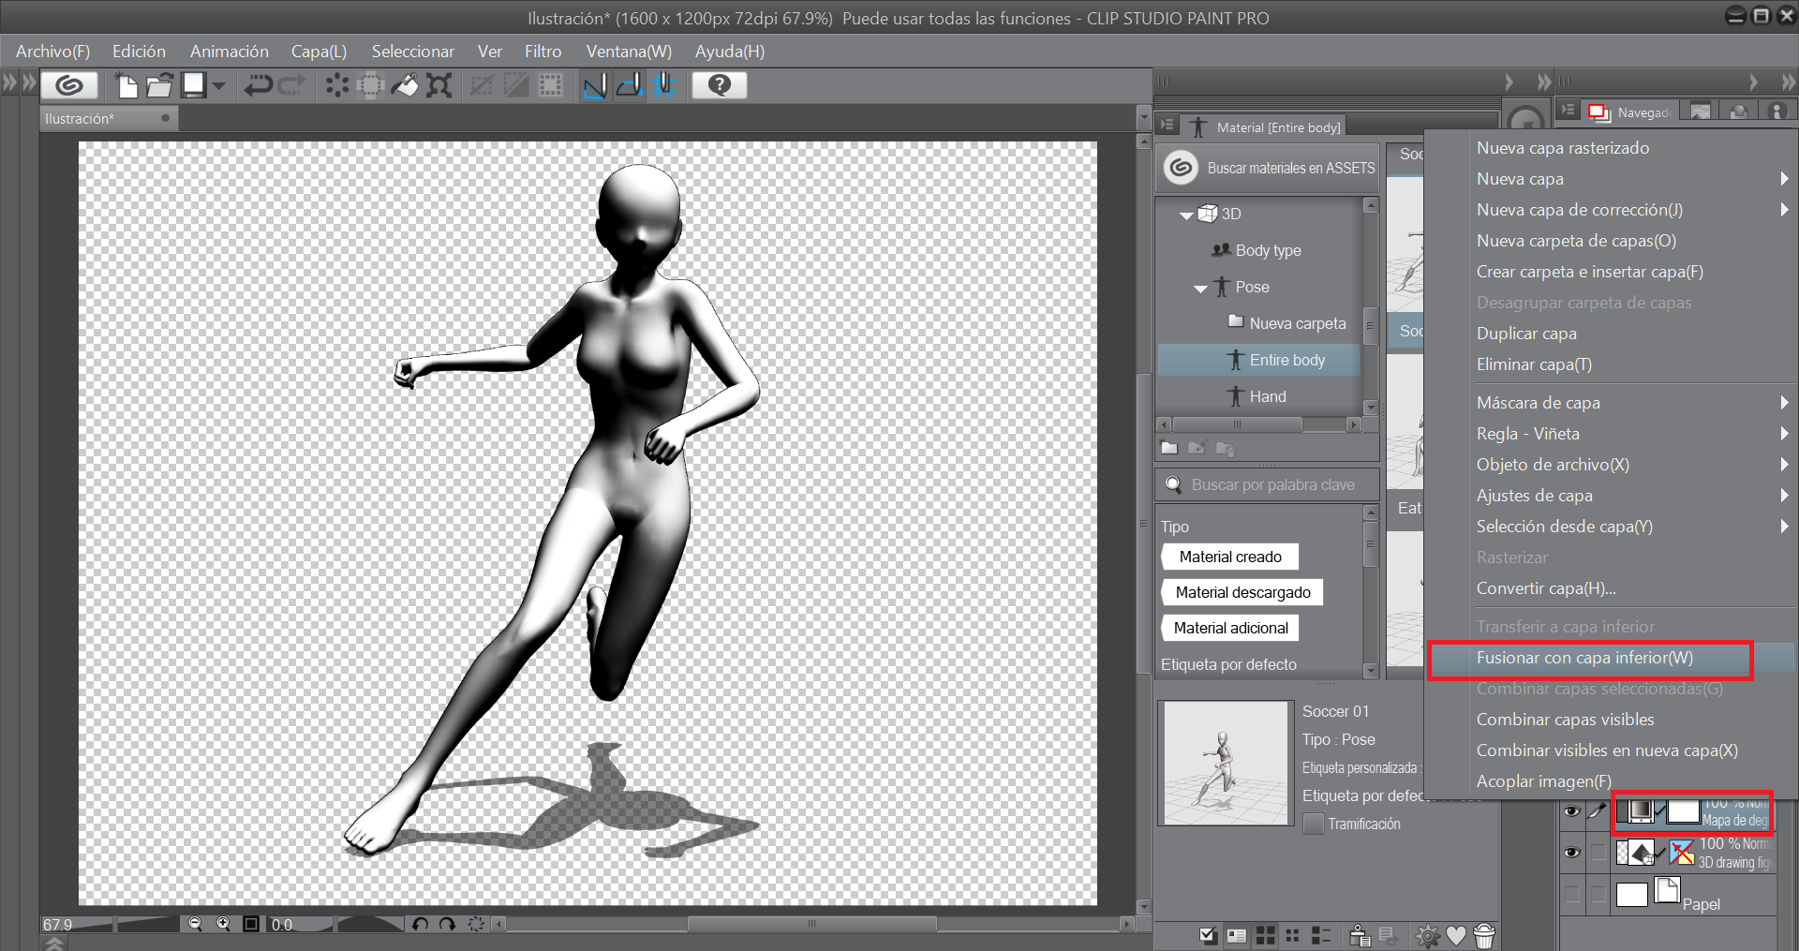Expand Nueva capa submenu
The width and height of the screenshot is (1799, 951).
(x=1784, y=179)
